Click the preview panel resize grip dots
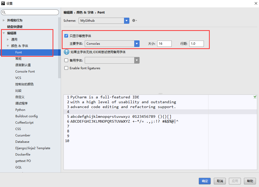Viewport: 259px width, 187px height. tap(161, 93)
